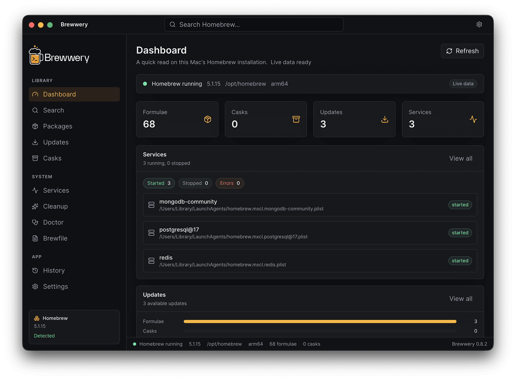Go to Search in the sidebar
This screenshot has height=380, width=516.
click(74, 110)
